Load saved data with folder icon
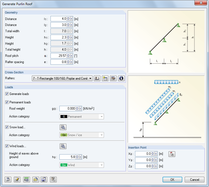 [x=36, y=179]
